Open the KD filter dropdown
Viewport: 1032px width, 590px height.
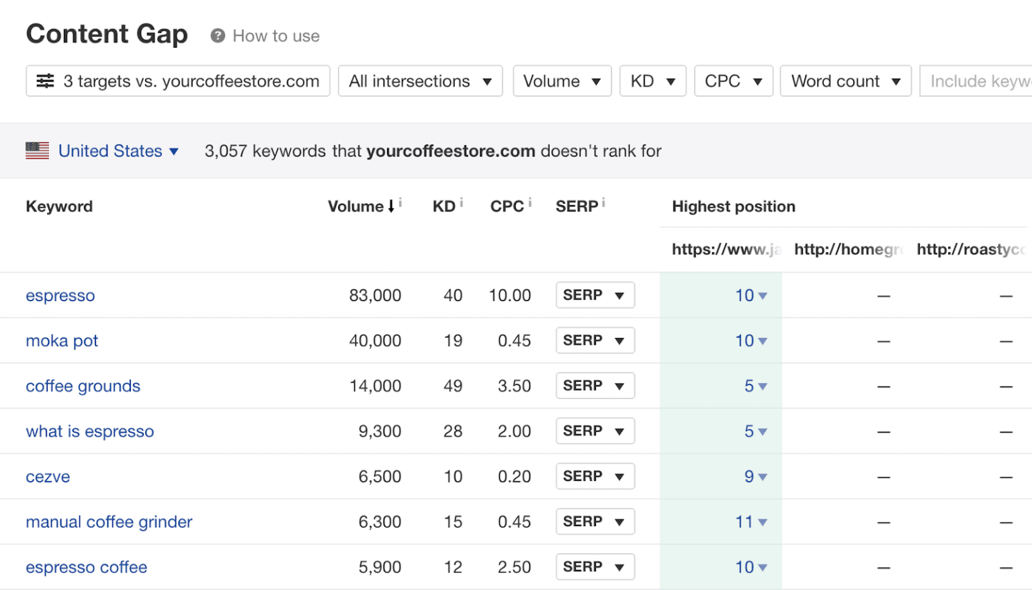coord(652,81)
